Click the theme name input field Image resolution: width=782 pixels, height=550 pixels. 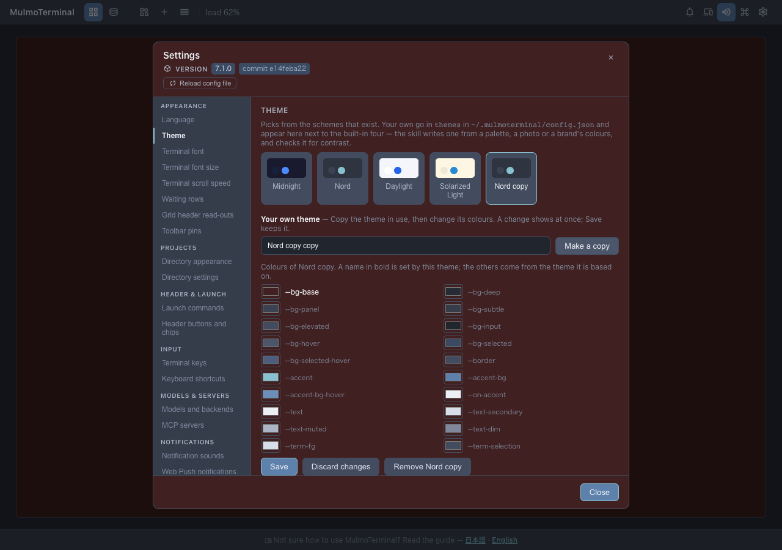(x=406, y=246)
